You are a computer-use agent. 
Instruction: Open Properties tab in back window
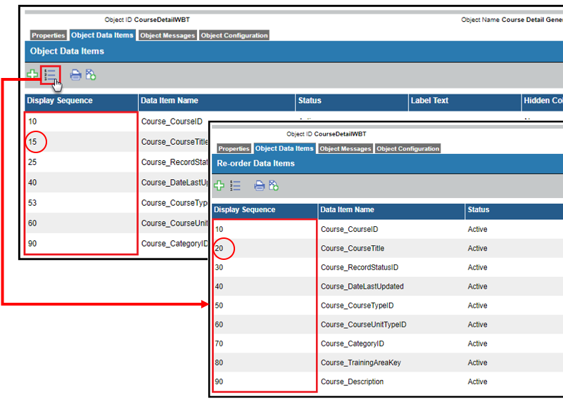point(48,35)
